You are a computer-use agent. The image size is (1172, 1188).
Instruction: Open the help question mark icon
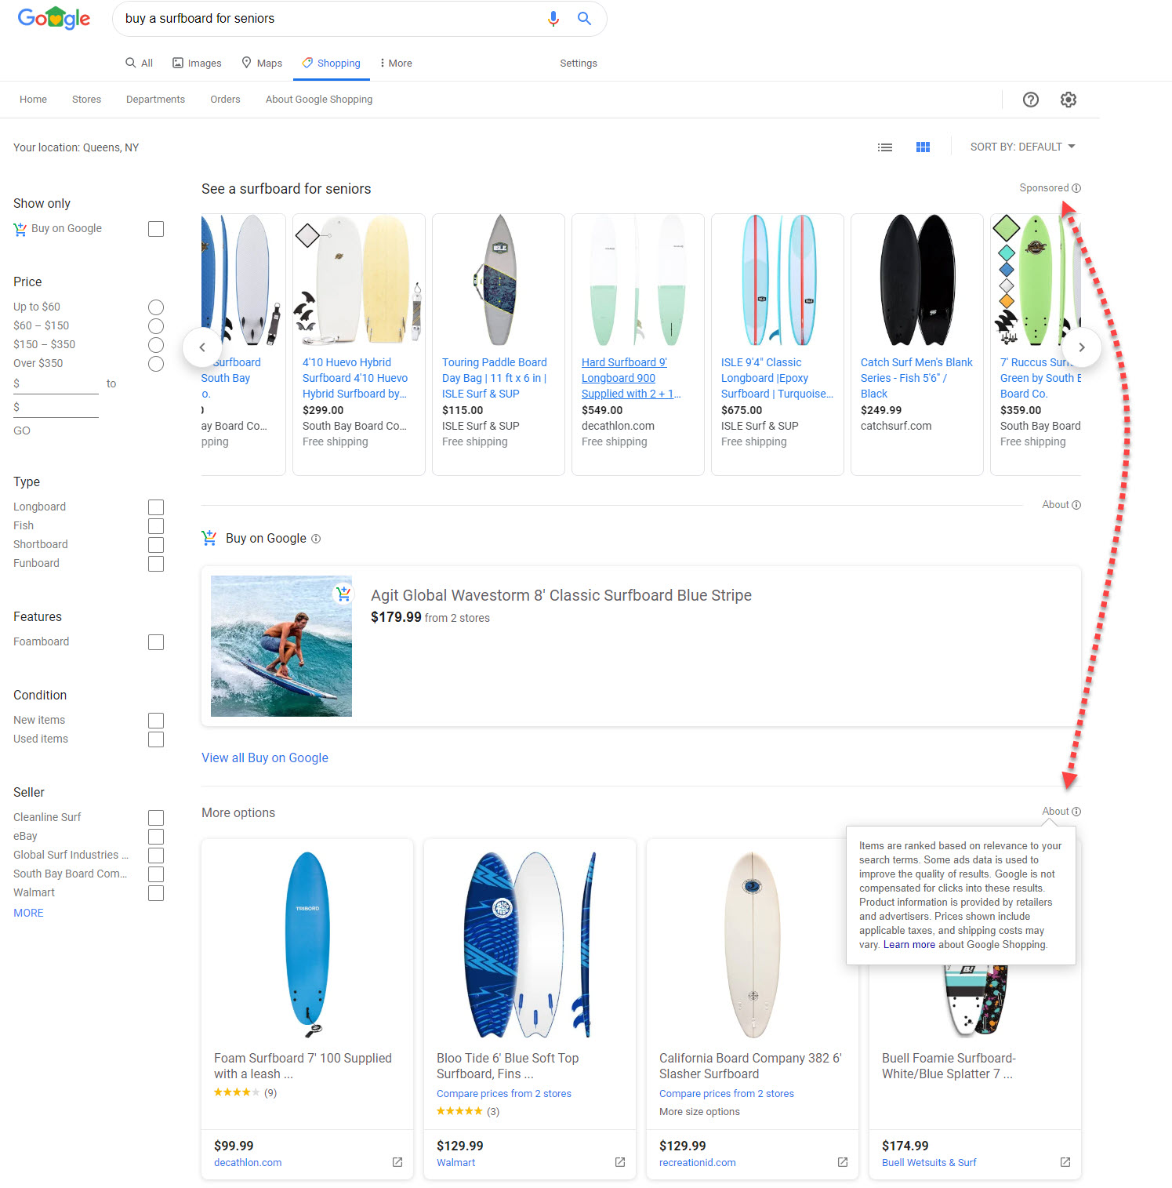[1031, 100]
